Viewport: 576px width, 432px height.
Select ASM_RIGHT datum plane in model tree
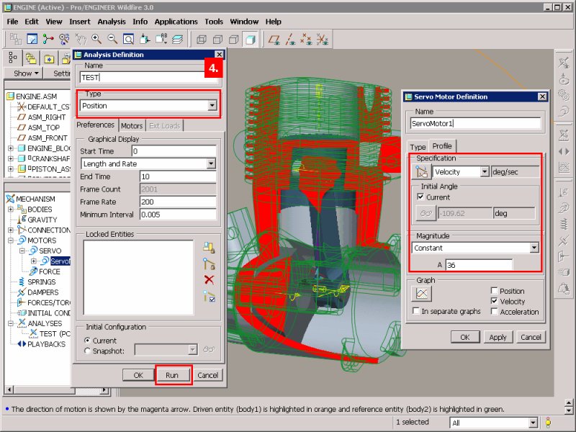click(x=47, y=117)
